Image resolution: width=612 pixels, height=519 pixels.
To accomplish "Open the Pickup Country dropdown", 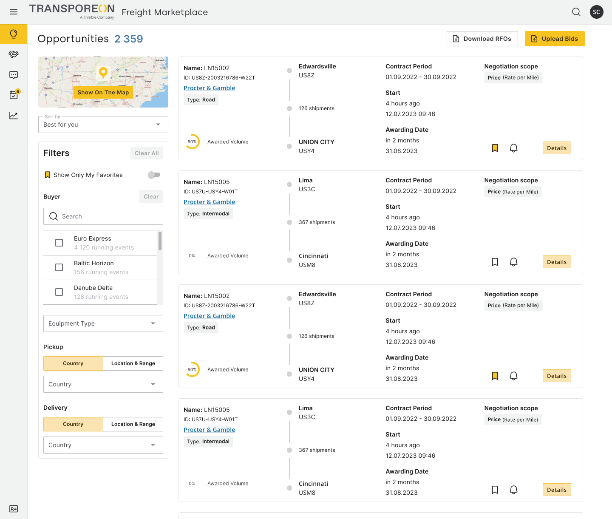I will click(x=103, y=384).
